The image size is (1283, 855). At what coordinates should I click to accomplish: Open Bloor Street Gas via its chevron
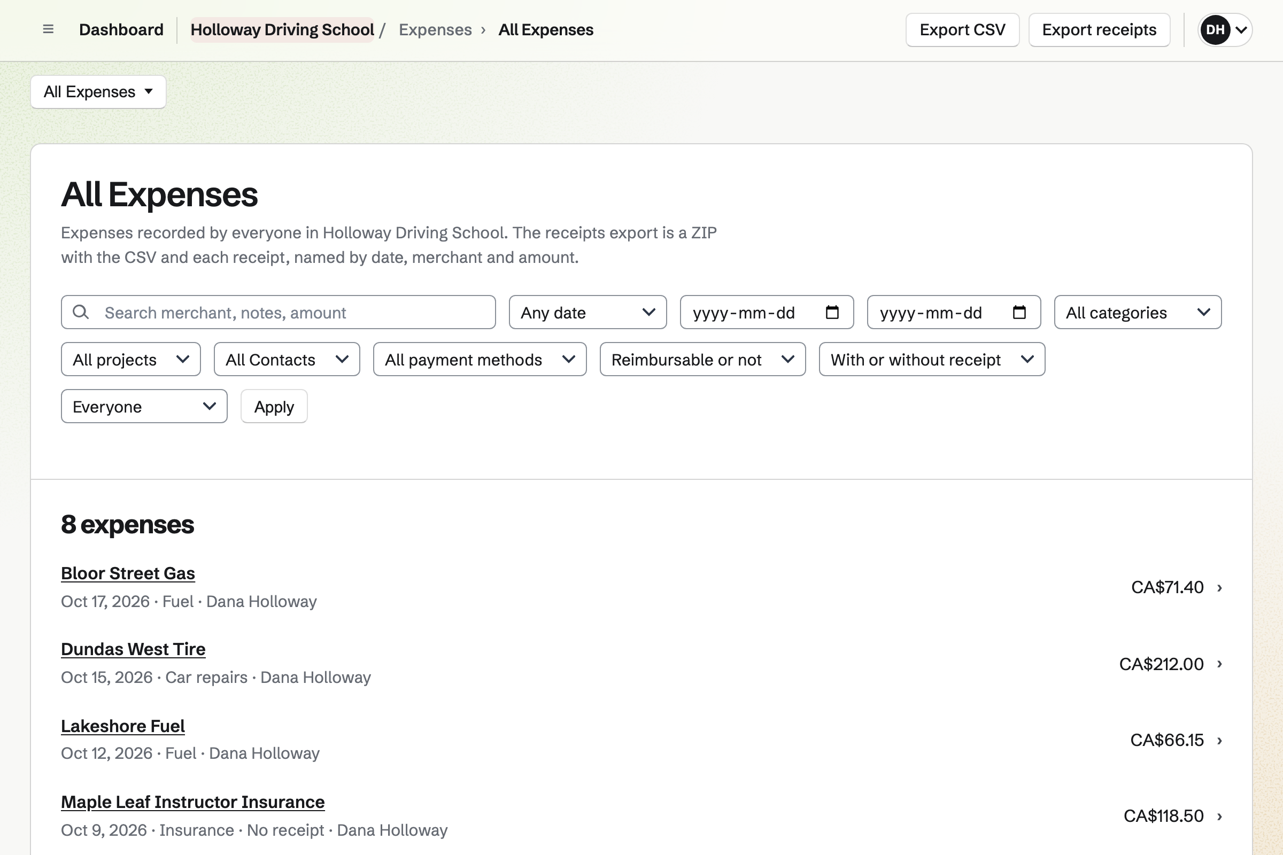point(1220,588)
